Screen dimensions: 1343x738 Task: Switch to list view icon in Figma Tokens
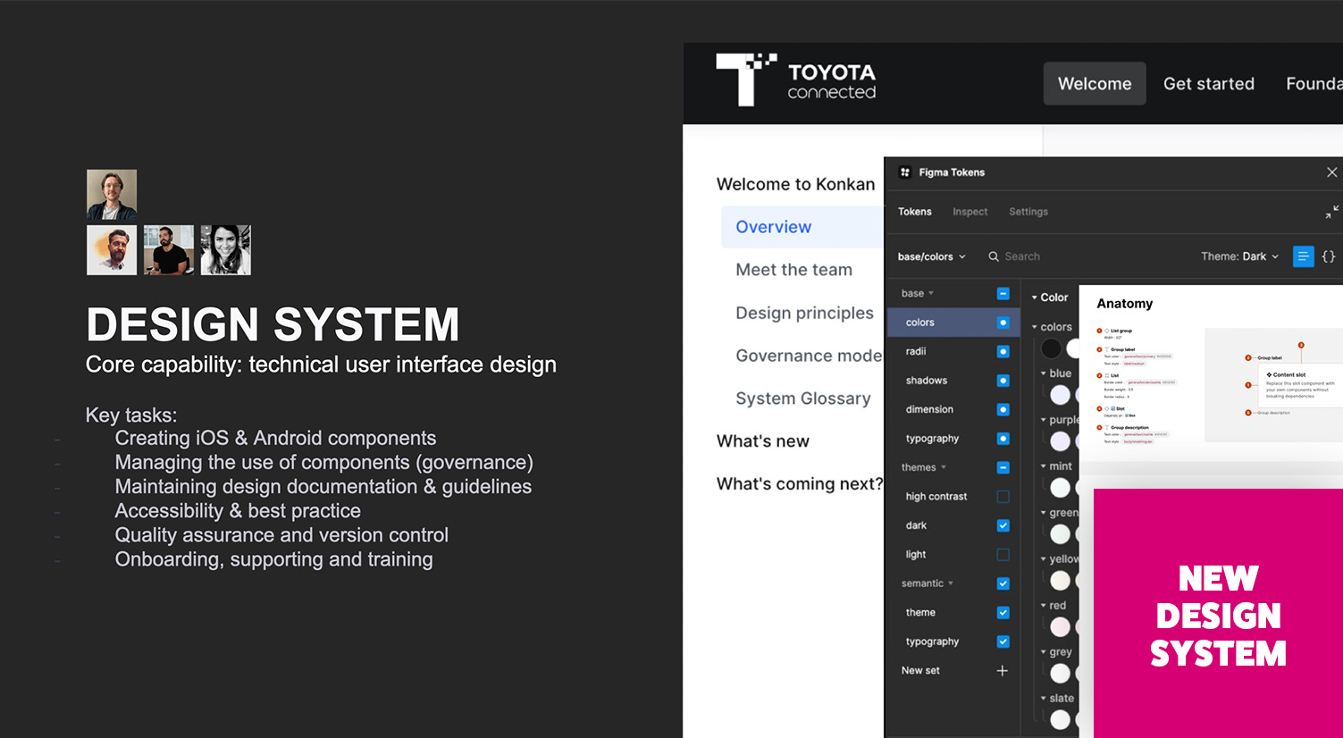point(1304,256)
